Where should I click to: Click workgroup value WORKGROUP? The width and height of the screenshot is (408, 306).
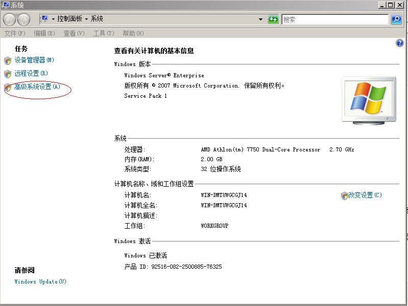[x=214, y=226]
